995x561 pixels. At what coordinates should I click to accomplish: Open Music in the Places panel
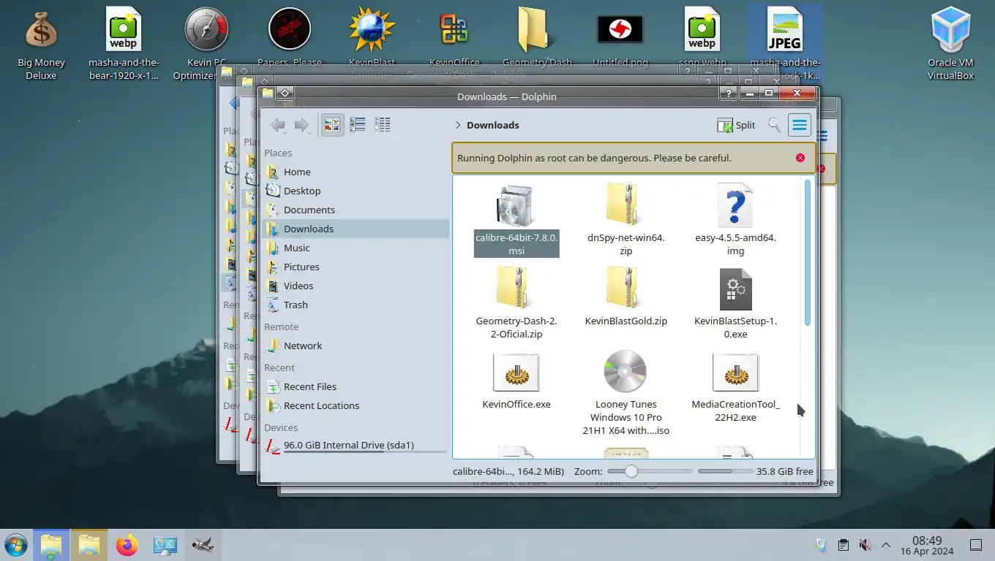(356, 248)
